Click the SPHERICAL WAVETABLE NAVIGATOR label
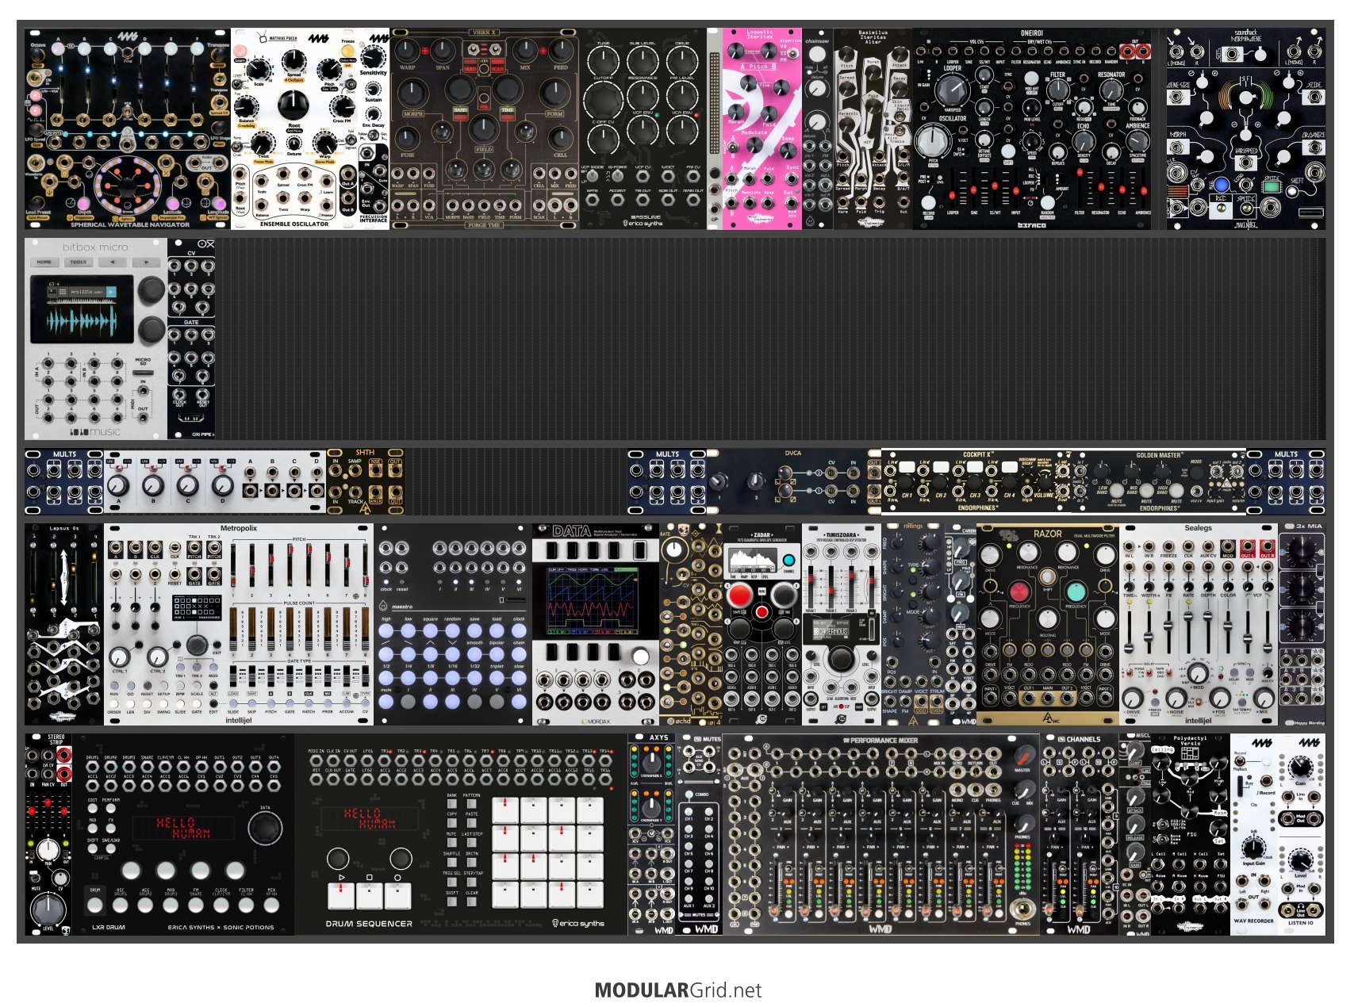 click(130, 224)
